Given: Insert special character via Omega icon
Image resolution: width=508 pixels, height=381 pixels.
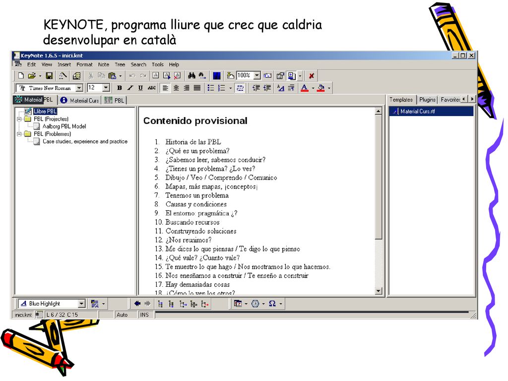Looking at the screenshot, I should tap(272, 304).
